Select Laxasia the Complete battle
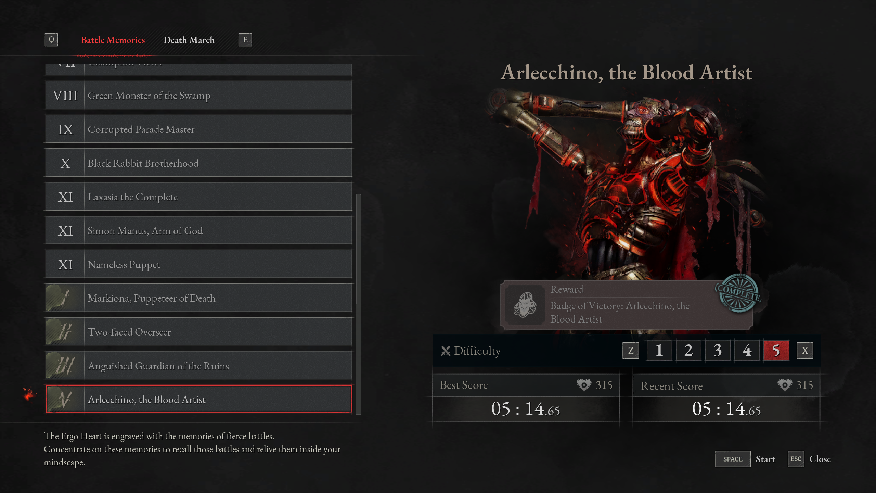The image size is (876, 493). pos(198,197)
